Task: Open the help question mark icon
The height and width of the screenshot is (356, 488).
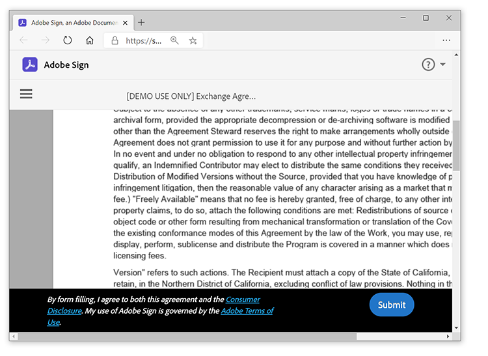Action: [428, 64]
